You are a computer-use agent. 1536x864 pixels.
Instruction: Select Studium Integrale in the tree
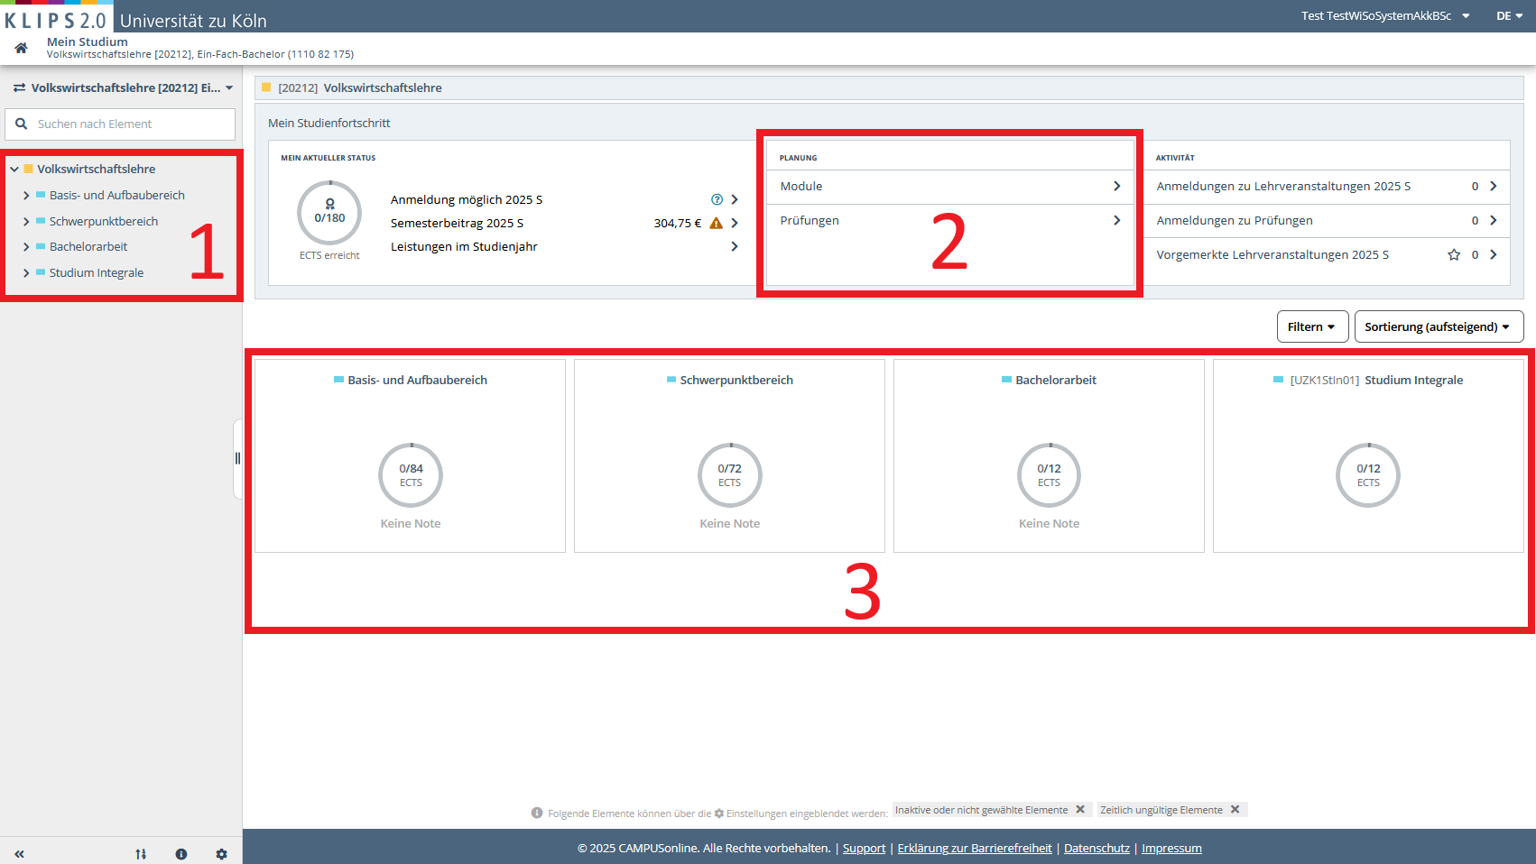coord(97,272)
